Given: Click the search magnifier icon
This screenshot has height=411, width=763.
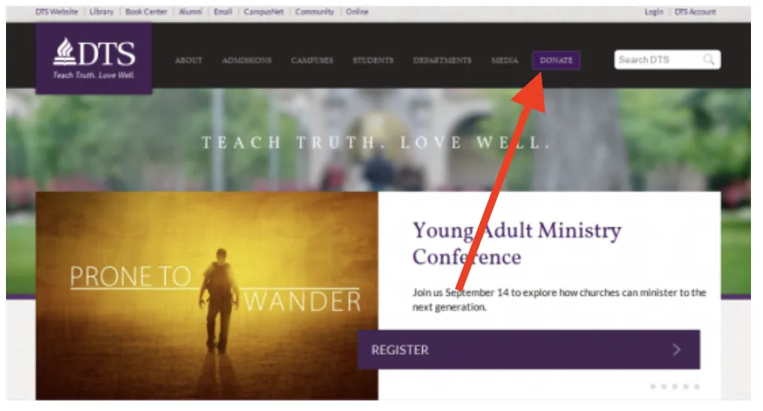Looking at the screenshot, I should click(x=709, y=59).
